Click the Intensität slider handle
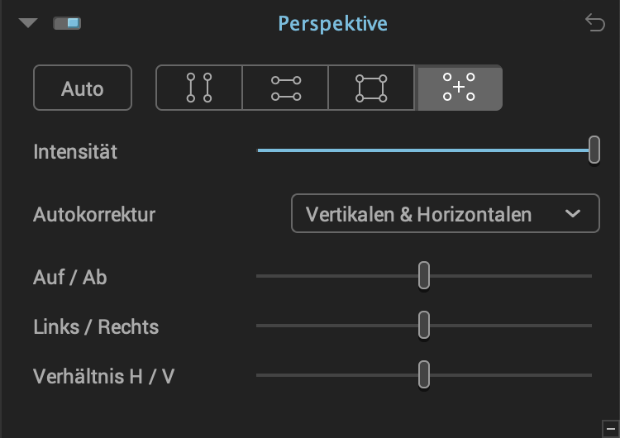 [x=594, y=150]
